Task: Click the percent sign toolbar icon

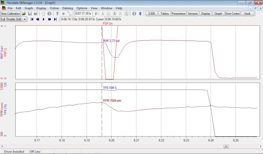Action: point(121,14)
